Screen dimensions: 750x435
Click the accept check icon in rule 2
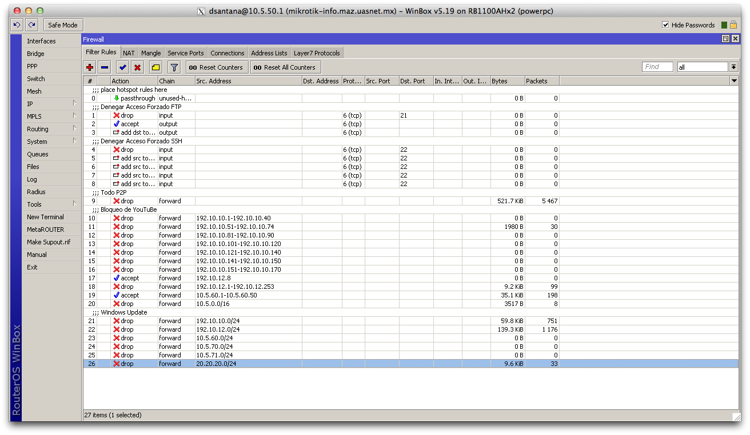[117, 124]
